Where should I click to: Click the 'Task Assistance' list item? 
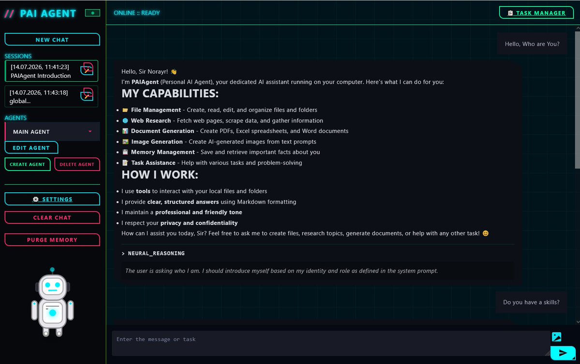[x=212, y=162]
